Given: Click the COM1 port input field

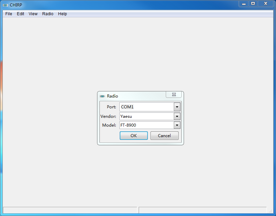Looking at the screenshot, I should point(147,107).
